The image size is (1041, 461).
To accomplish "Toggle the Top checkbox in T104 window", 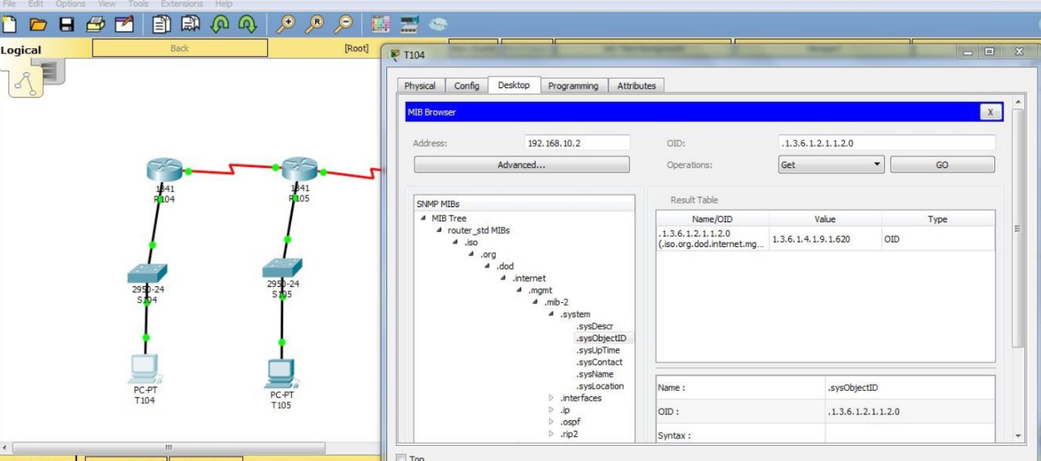I will click(x=401, y=457).
